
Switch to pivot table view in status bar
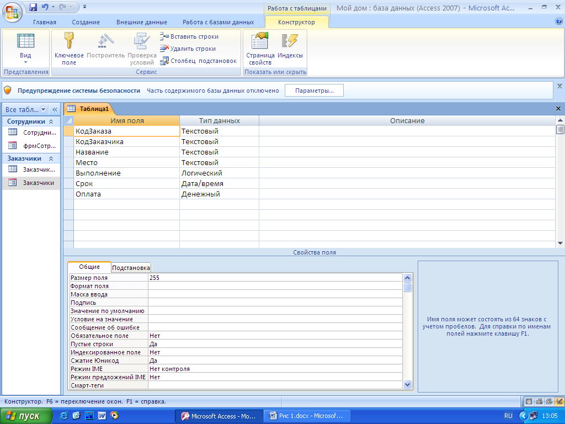539,401
